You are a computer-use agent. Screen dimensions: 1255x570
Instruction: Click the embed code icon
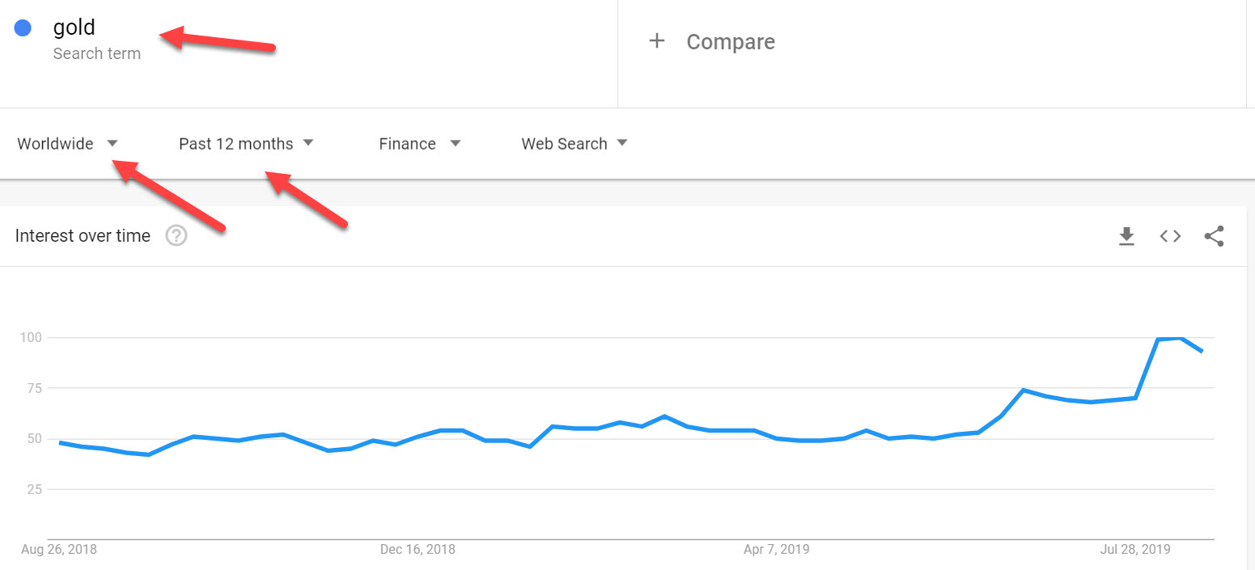(1170, 236)
